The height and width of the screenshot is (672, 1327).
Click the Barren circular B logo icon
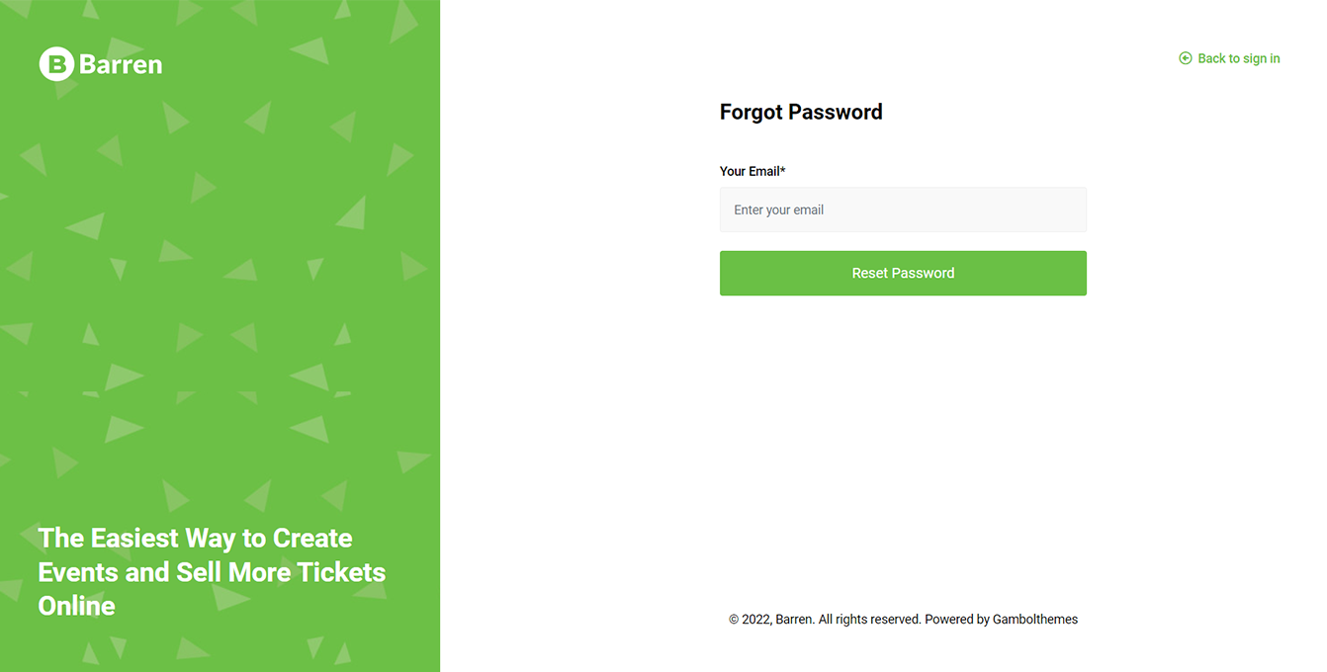[x=56, y=64]
